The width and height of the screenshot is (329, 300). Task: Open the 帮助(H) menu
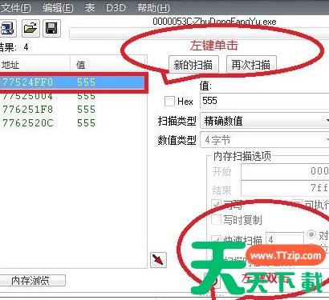tap(153, 8)
